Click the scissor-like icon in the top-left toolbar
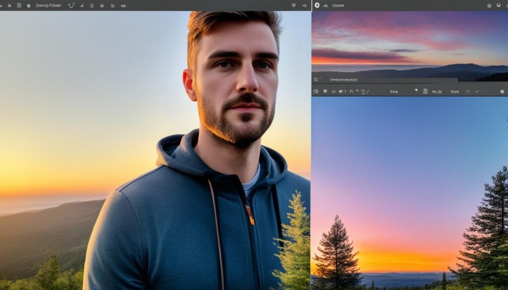This screenshot has height=290, width=508. 9,5
